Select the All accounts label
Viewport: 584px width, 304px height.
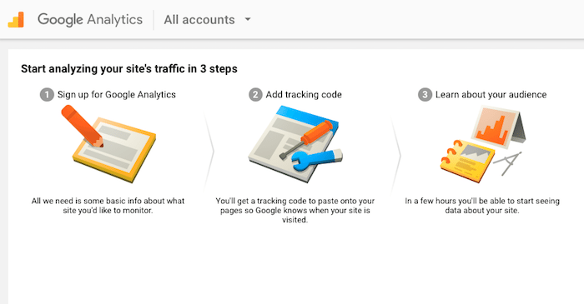[x=199, y=20]
